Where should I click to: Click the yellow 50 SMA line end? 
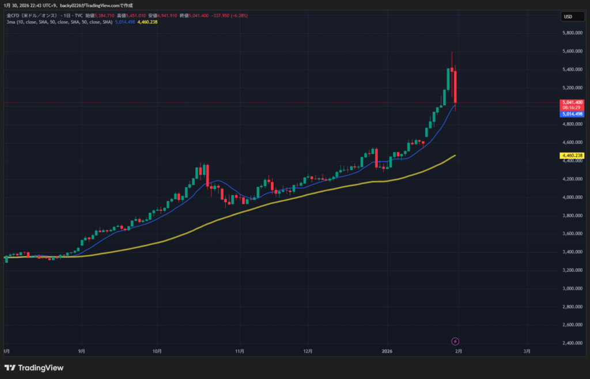tap(455, 156)
